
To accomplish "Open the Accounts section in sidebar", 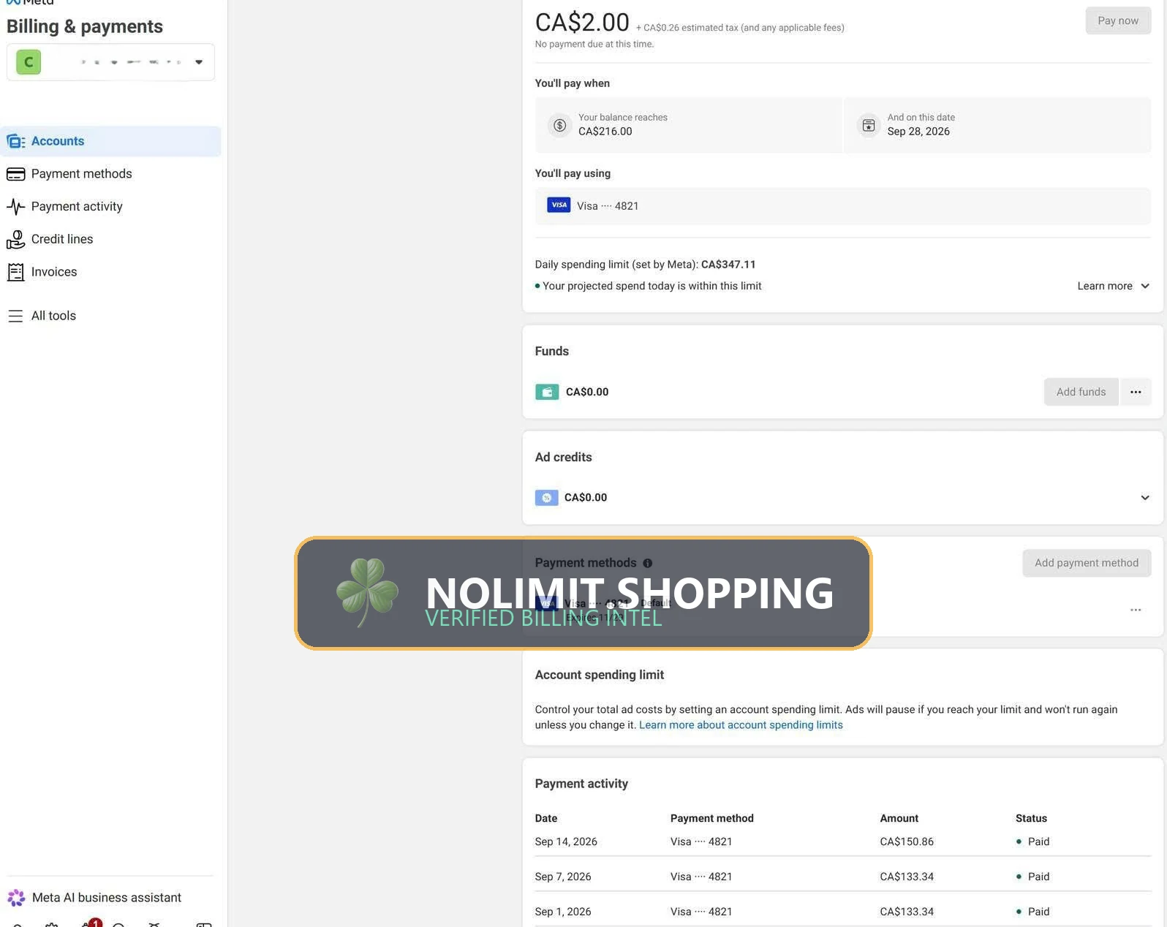I will click(x=111, y=141).
